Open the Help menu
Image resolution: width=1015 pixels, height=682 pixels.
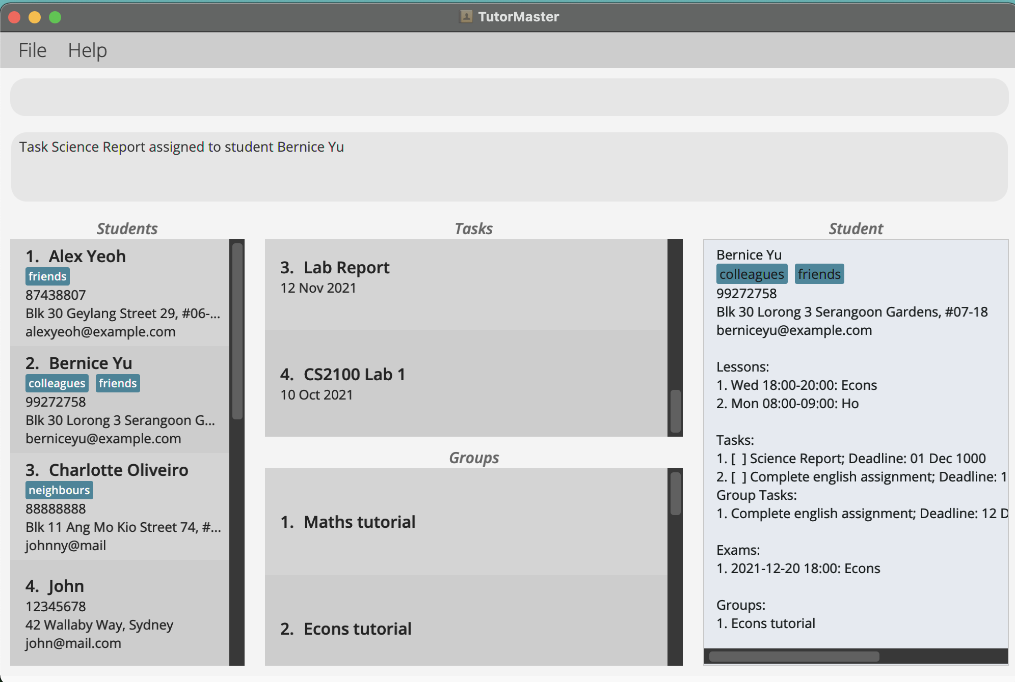pos(87,50)
